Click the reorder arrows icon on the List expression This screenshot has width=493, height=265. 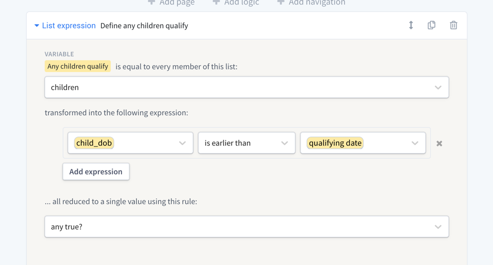pyautogui.click(x=411, y=25)
